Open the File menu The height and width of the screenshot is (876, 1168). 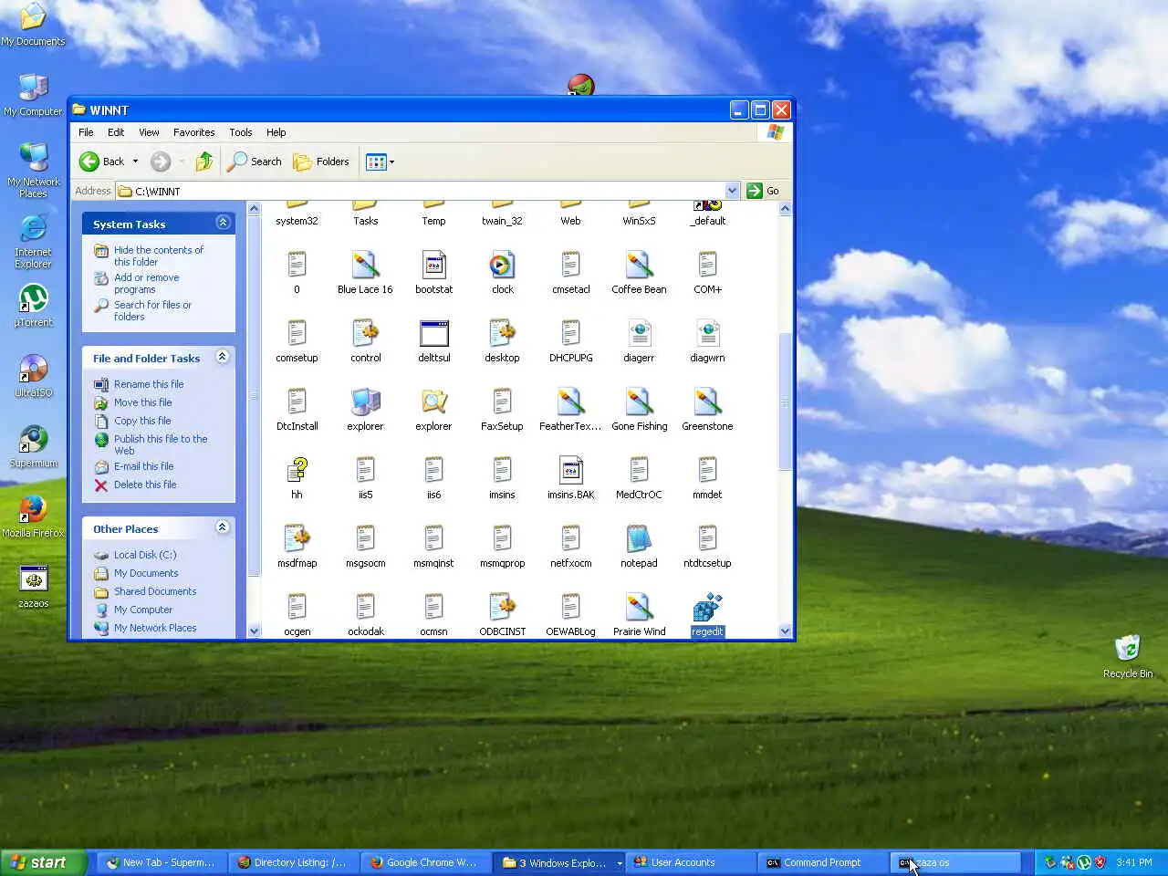[x=86, y=132]
